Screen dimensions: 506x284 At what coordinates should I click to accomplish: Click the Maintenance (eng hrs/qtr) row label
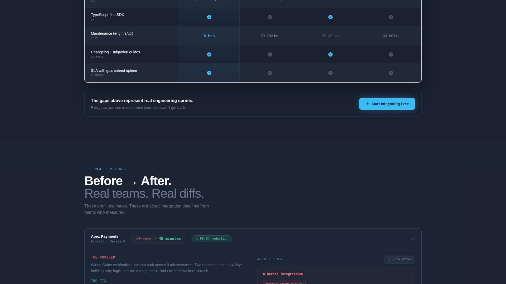click(112, 33)
